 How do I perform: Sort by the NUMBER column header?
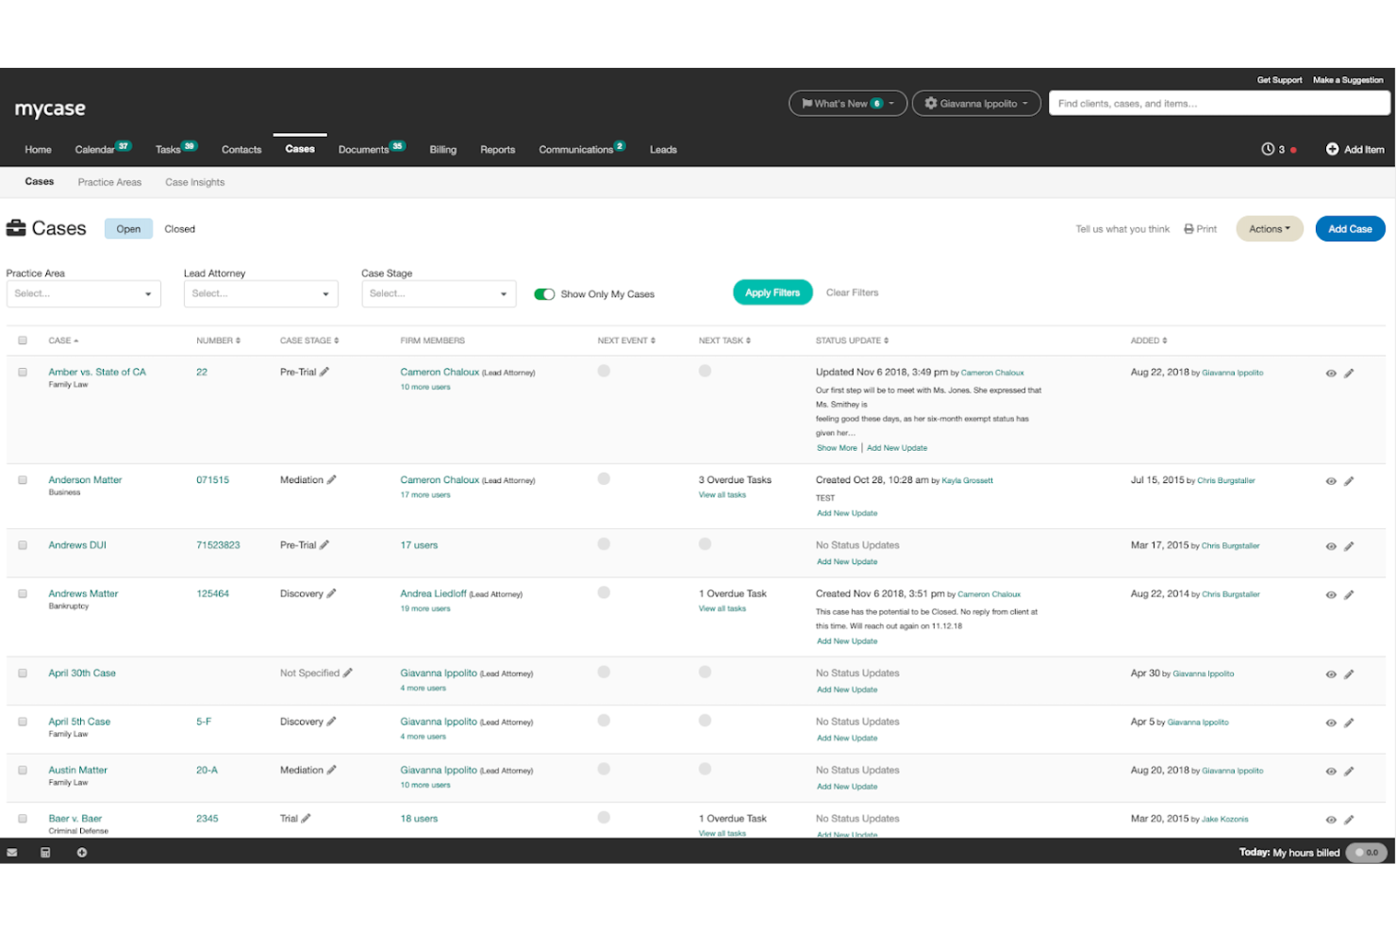click(x=218, y=341)
